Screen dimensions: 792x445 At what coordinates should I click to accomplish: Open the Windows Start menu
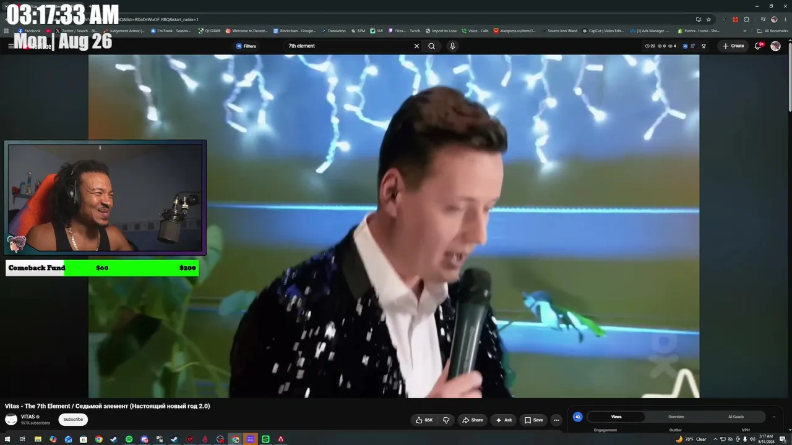[x=7, y=439]
